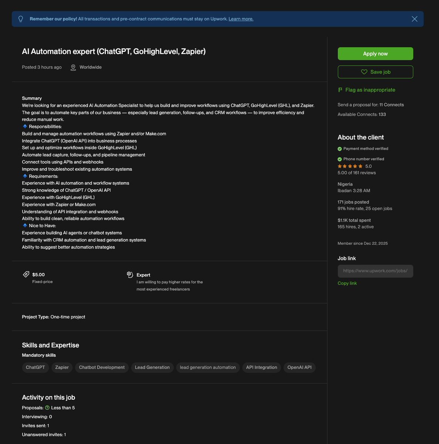Viewport: 439px width, 444px height.
Task: Click the location pin icon near Worldwide
Action: (x=73, y=67)
